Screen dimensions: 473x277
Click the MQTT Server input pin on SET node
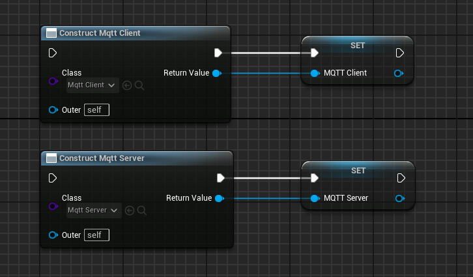click(315, 198)
